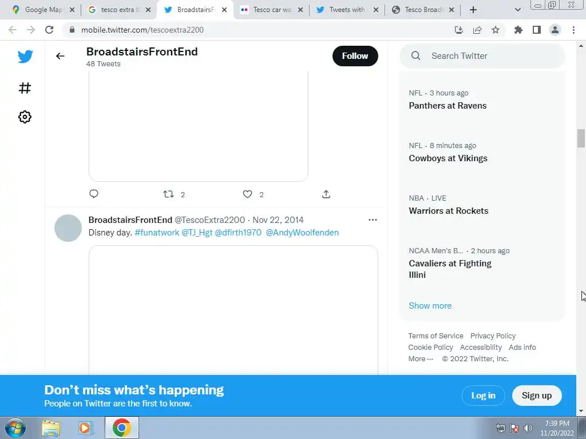Click the volume speaker tray icon
Image resolution: width=586 pixels, height=439 pixels.
pos(528,428)
